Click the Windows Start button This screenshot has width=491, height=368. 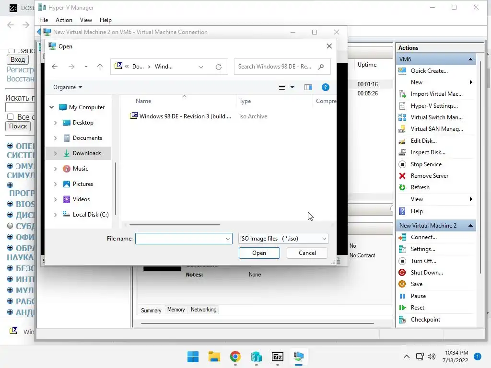[193, 356]
